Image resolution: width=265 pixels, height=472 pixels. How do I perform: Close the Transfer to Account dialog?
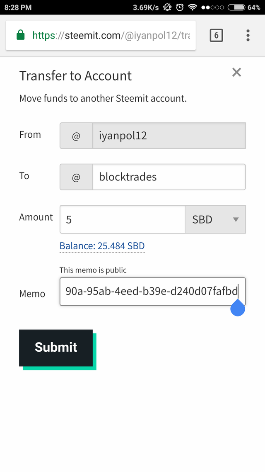point(236,73)
